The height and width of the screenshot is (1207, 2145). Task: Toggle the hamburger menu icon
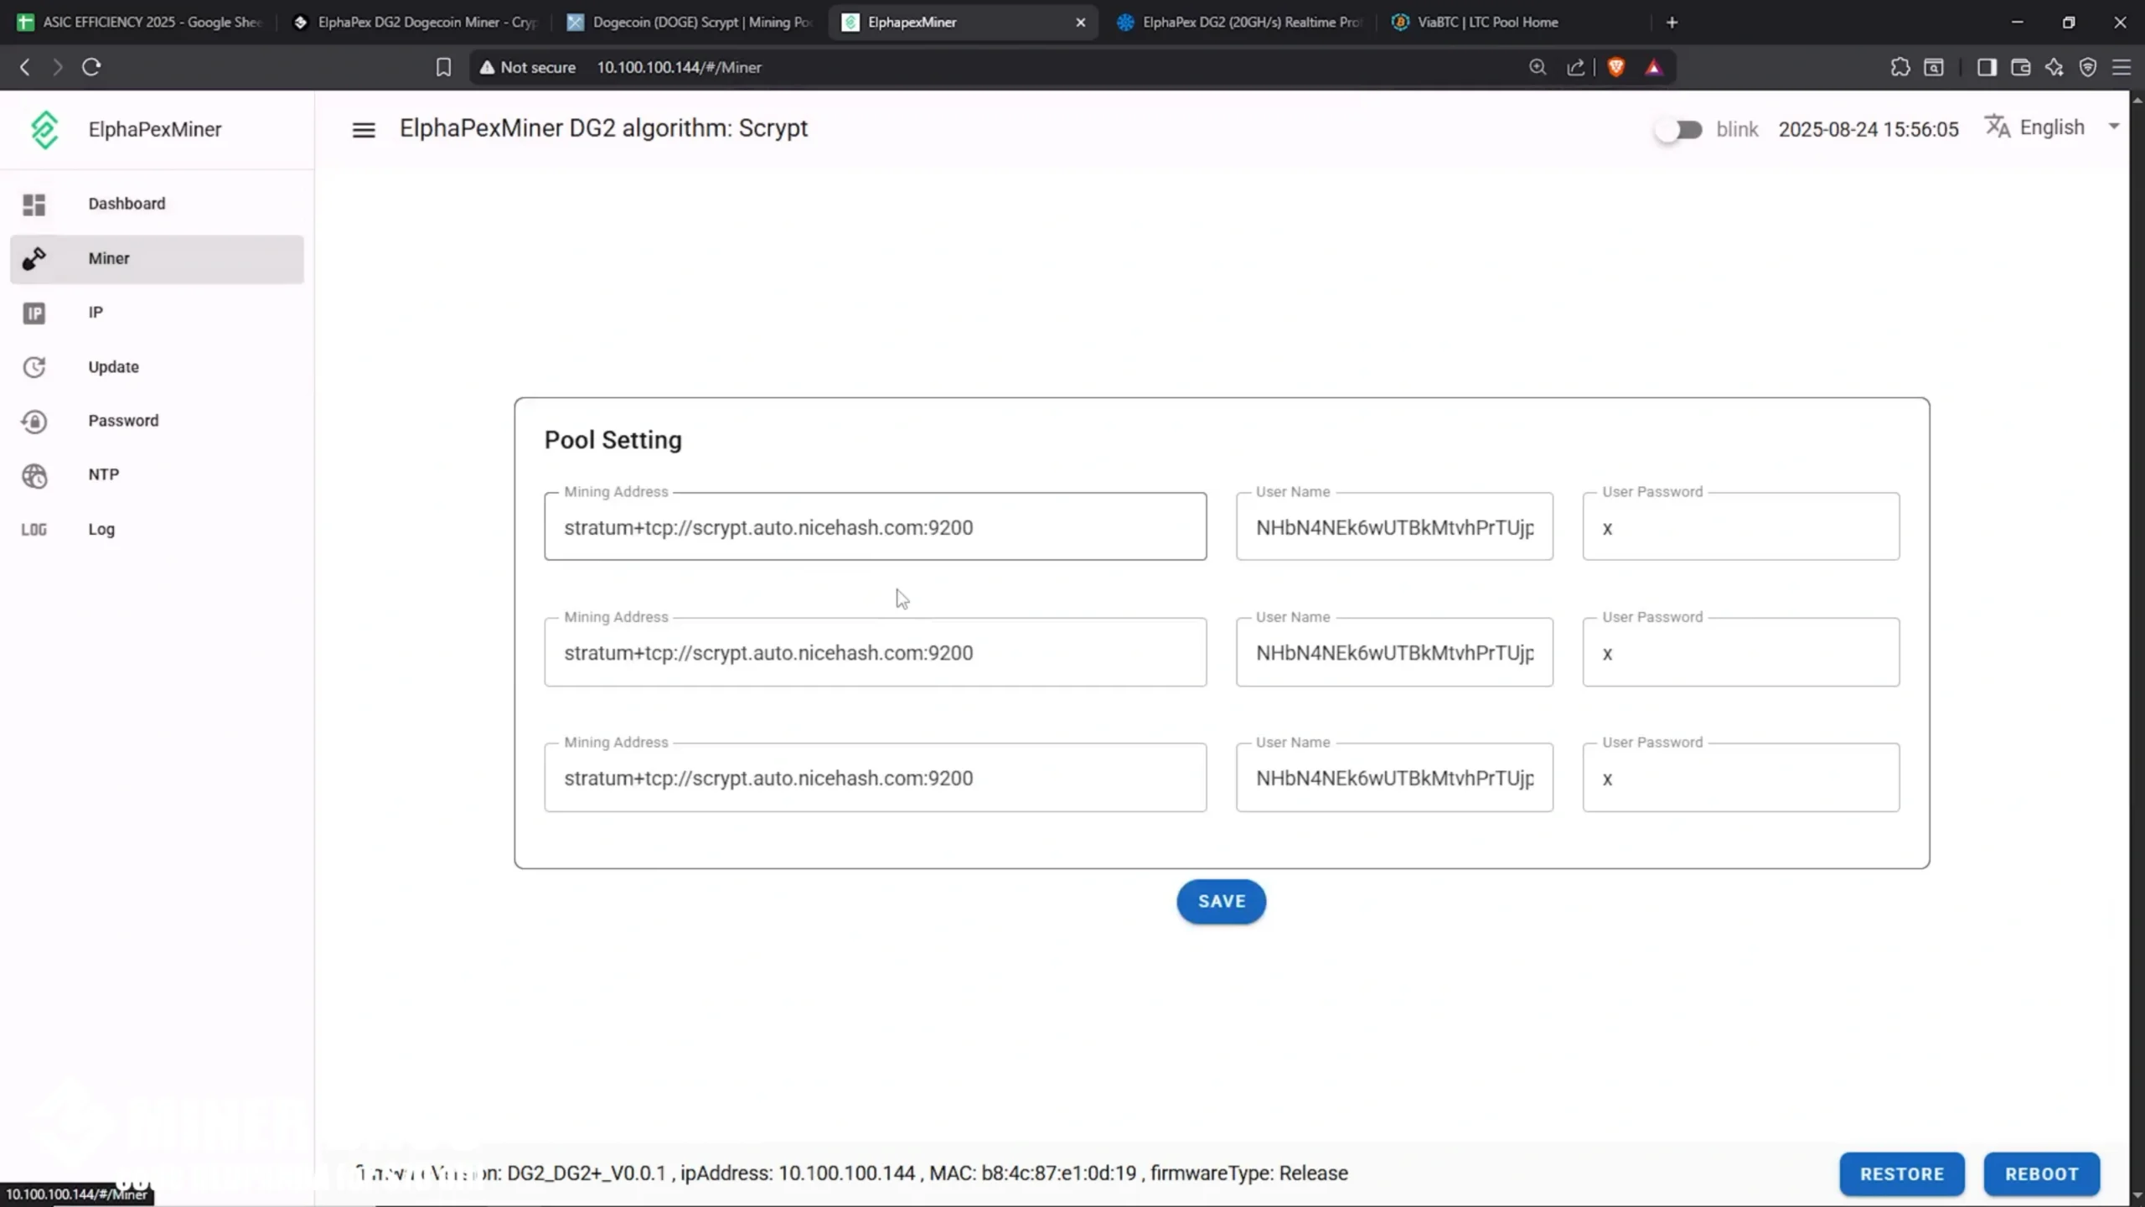pos(364,130)
